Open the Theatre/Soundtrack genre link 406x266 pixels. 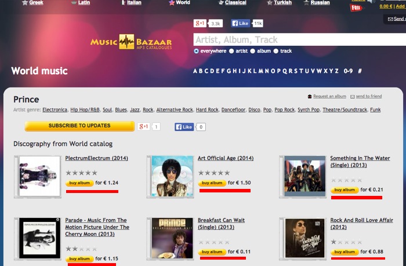345,110
